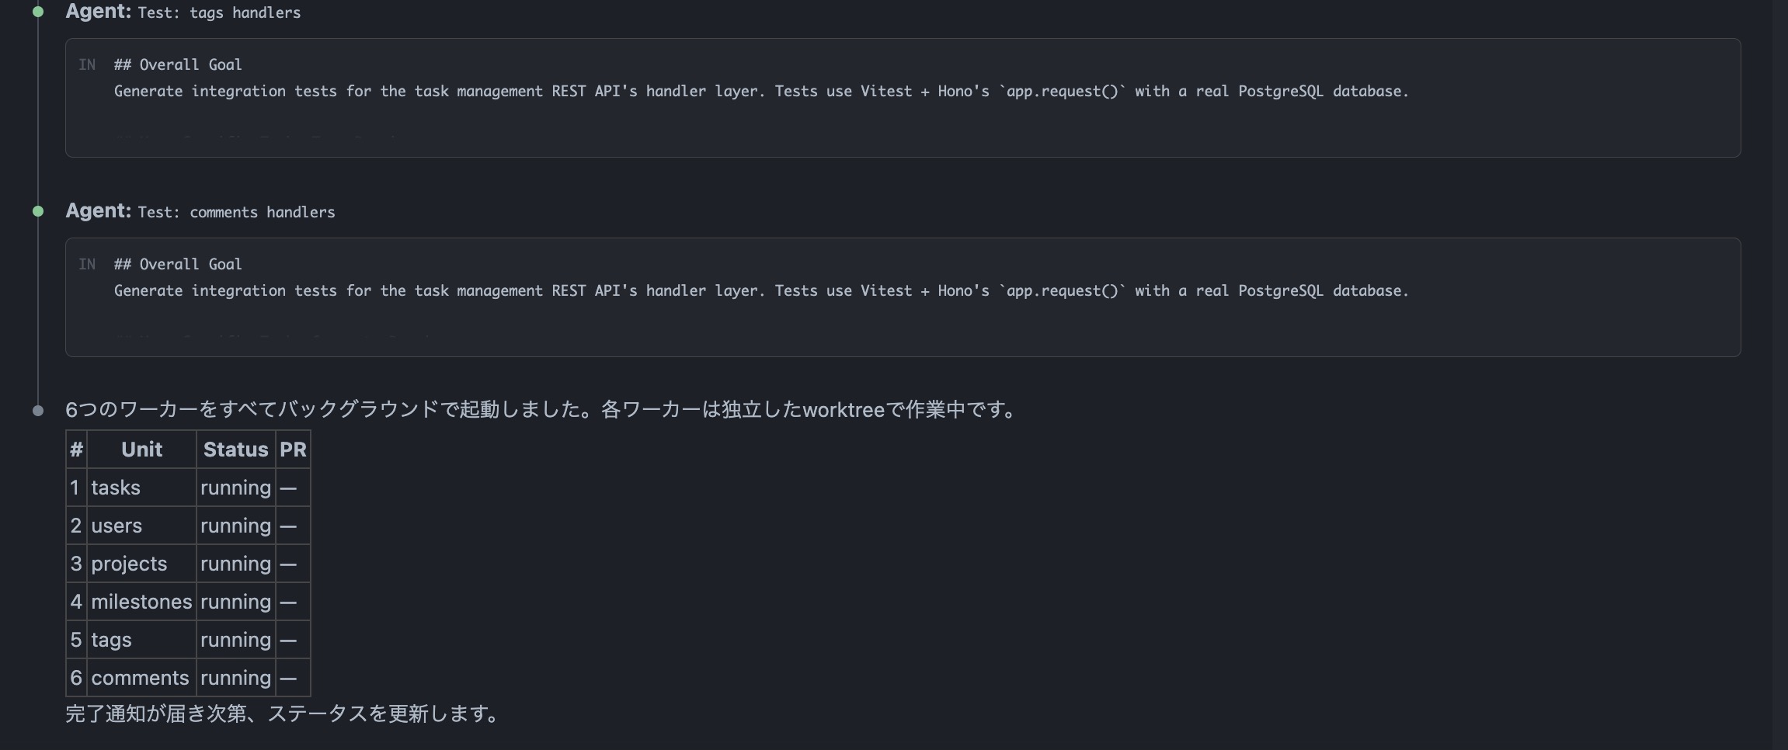
Task: Click the IN label in the tags handlers block
Action: coord(87,65)
